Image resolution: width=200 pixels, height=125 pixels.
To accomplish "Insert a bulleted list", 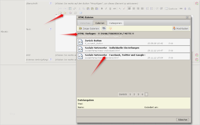I will [x=152, y=9].
